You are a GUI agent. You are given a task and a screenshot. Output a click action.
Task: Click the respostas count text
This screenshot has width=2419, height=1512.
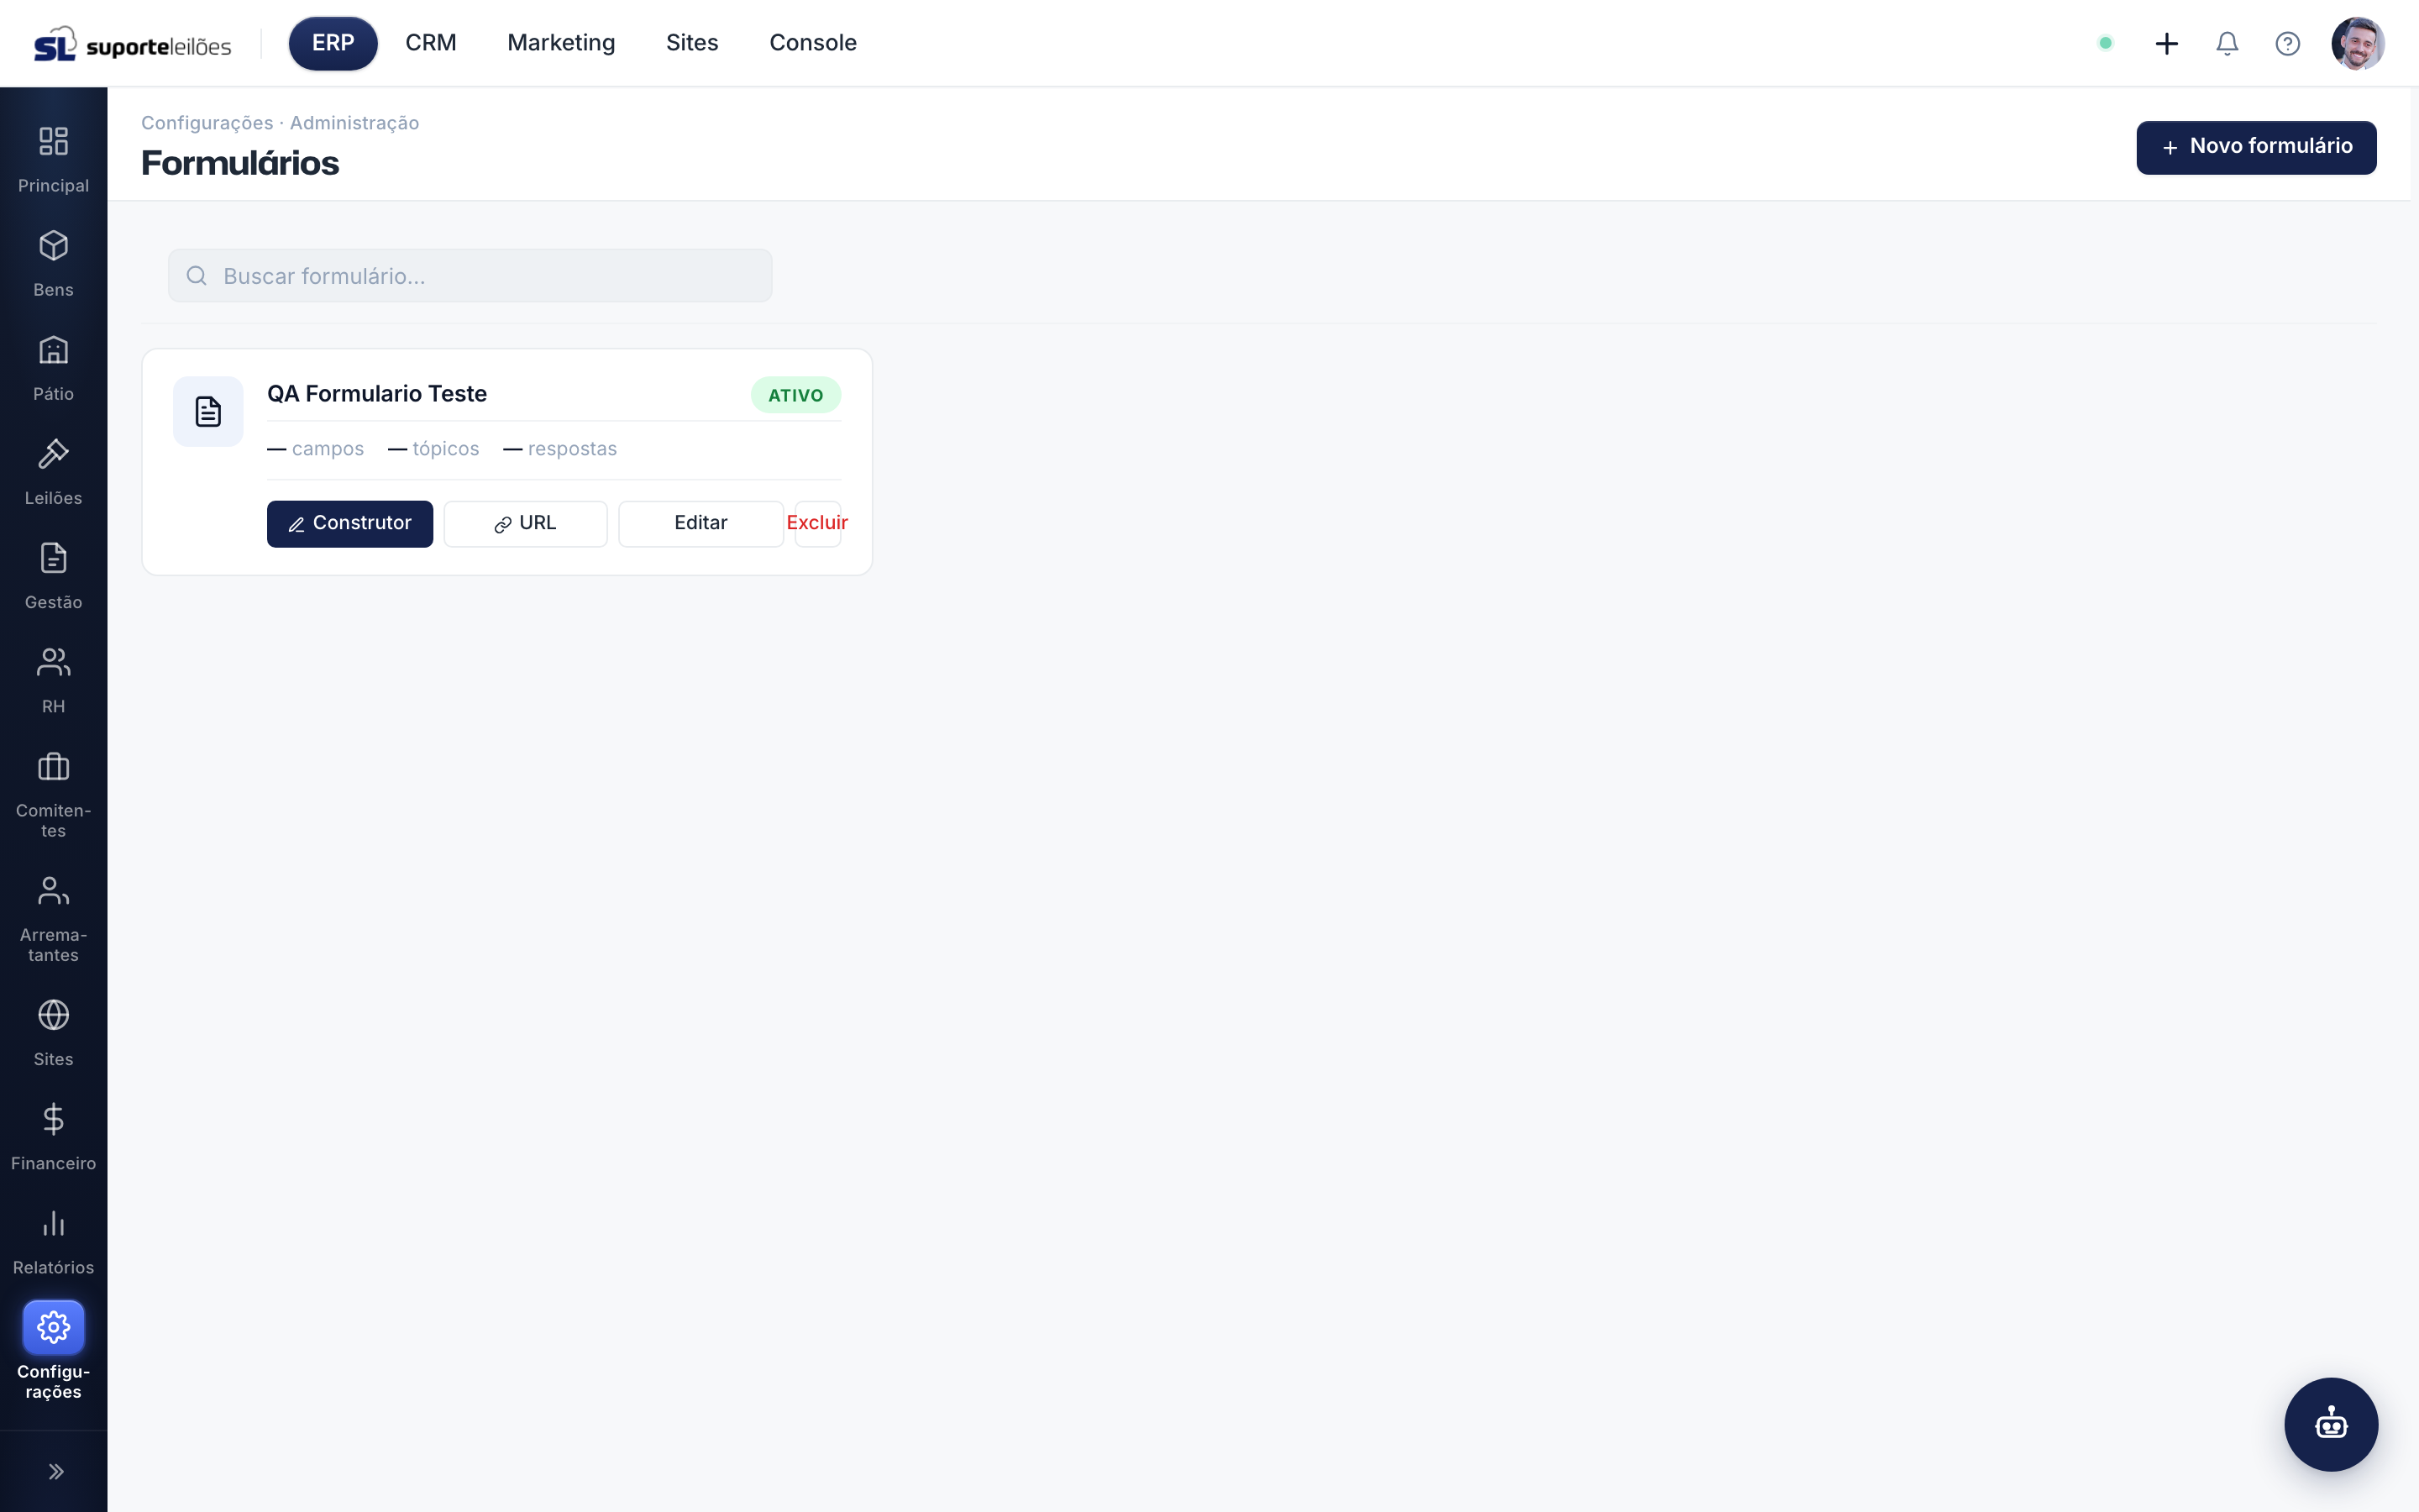tap(559, 449)
